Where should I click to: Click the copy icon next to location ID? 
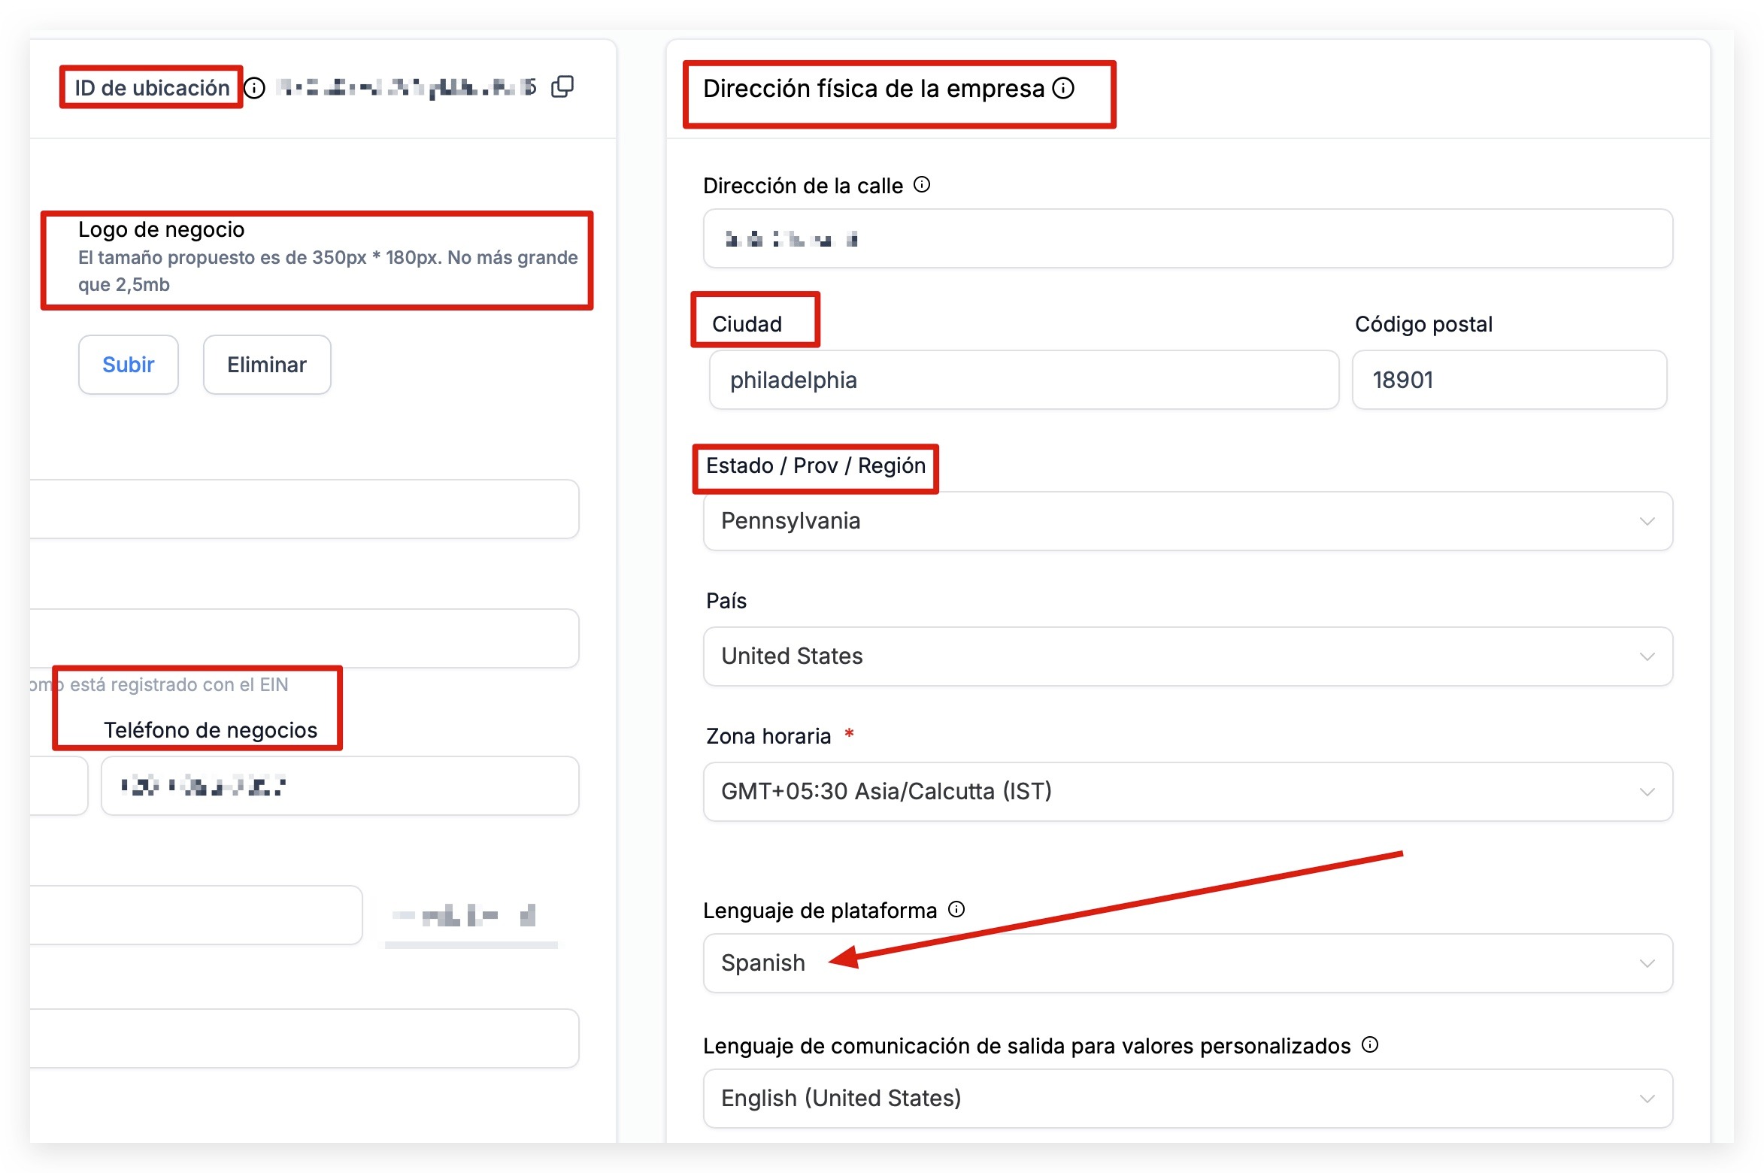pos(562,87)
